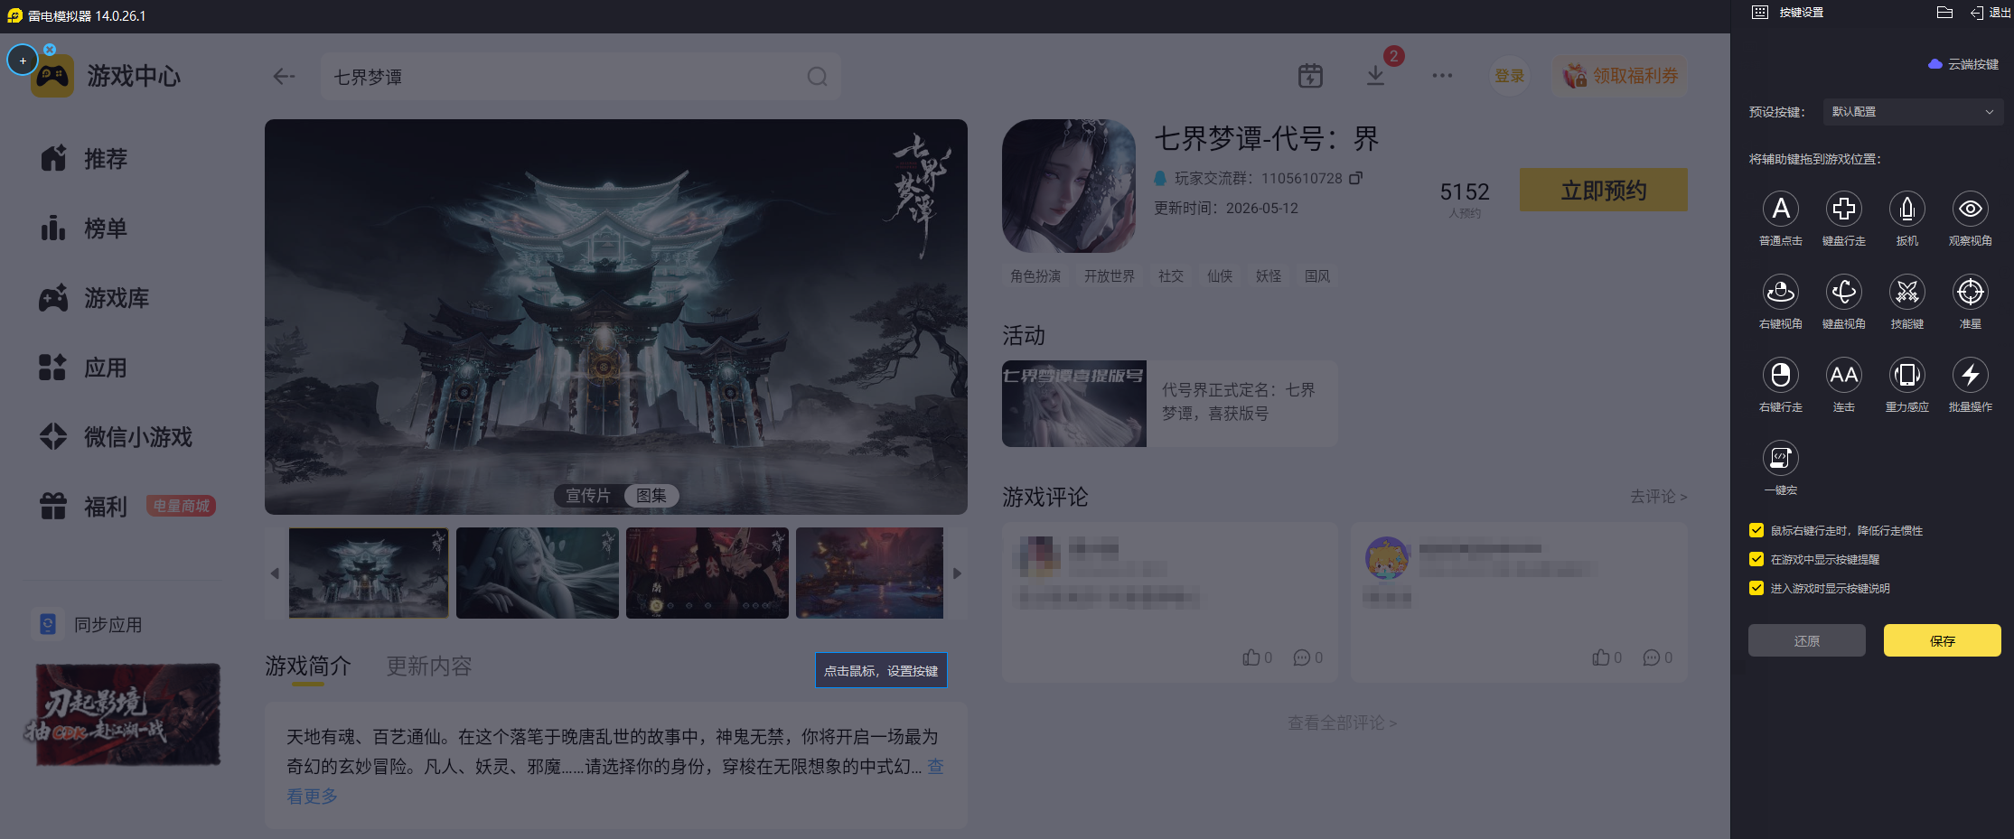This screenshot has height=839, width=2014.
Task: Select the 准星 crosshair icon
Action: click(1970, 292)
